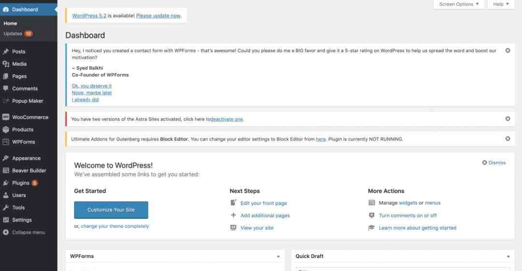Viewport: 522px width, 271px height.
Task: Click the Customize Your Site button
Action: [111, 210]
